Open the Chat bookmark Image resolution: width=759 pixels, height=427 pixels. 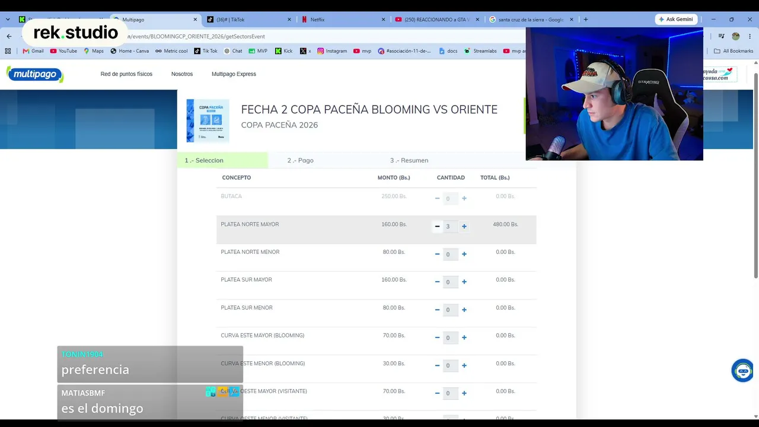tap(233, 51)
